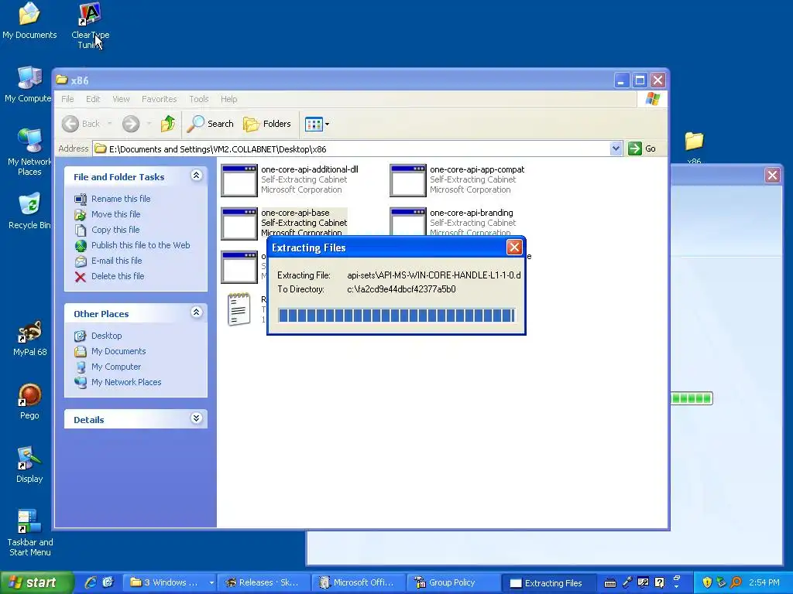
Task: Open the Help menu
Action: pos(228,99)
